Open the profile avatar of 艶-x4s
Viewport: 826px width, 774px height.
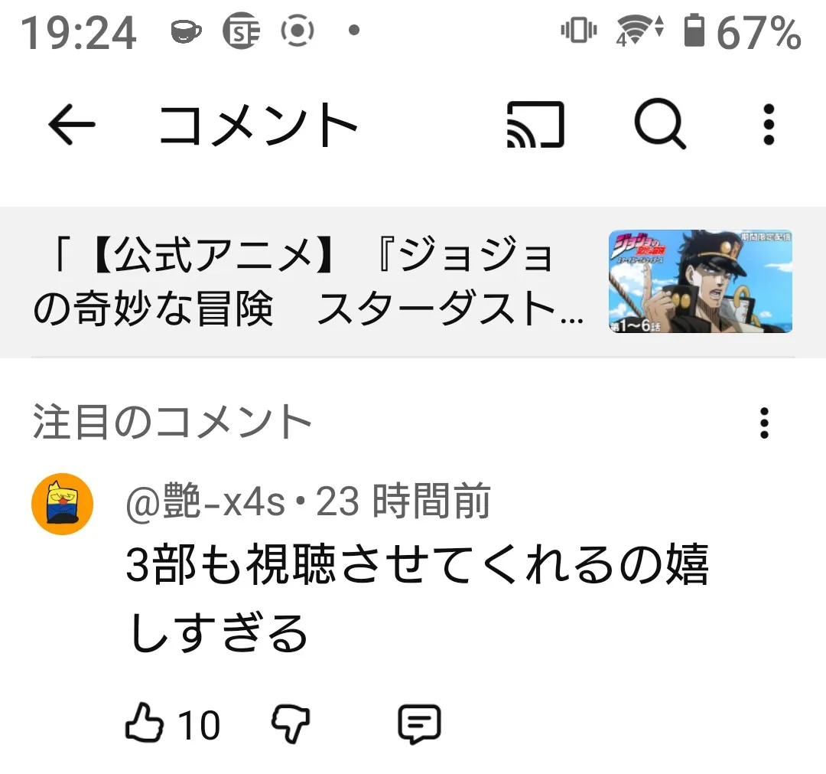(63, 504)
